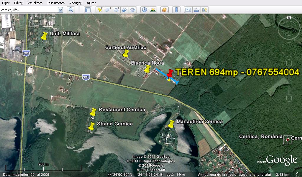Toggle sunlight across the landscape

[x=153, y=10]
